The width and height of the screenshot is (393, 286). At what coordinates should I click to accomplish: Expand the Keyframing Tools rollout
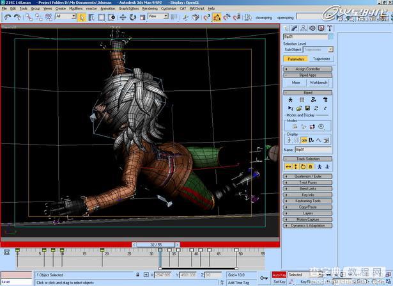coord(308,201)
